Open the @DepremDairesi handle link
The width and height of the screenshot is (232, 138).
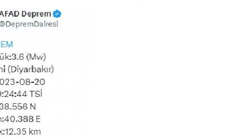(x=29, y=24)
